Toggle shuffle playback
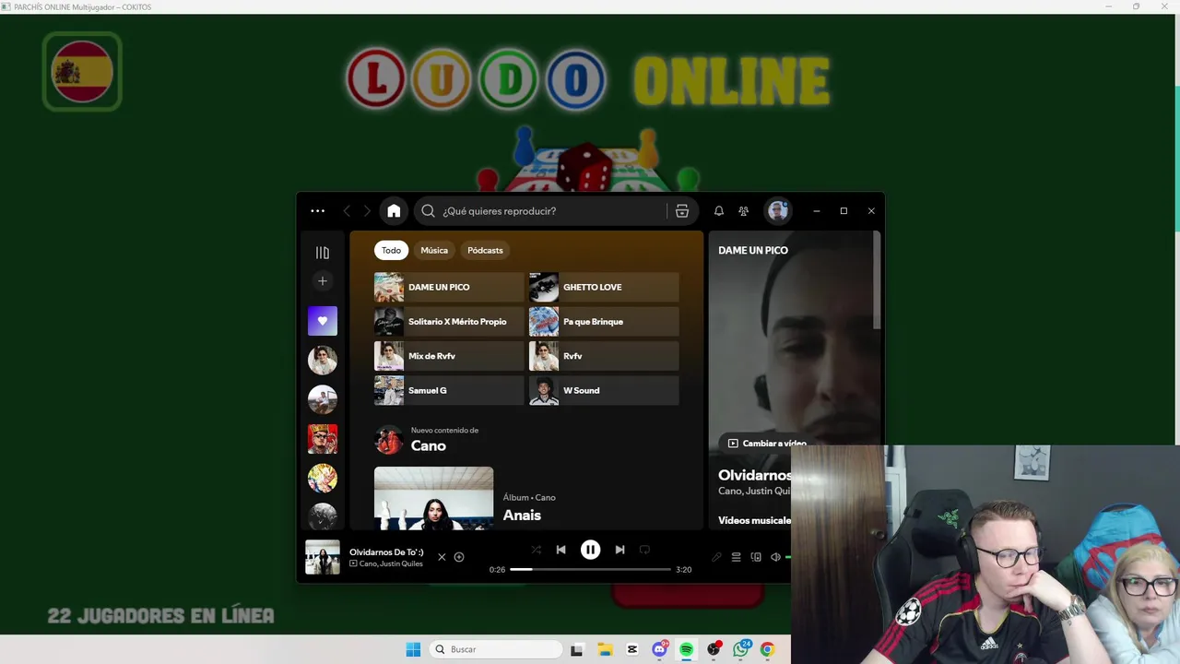Screen dimensions: 1180x664 pyautogui.click(x=536, y=550)
